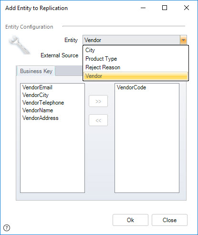This screenshot has width=198, height=235.
Task: Select VendorAddress in the left list
Action: point(41,118)
